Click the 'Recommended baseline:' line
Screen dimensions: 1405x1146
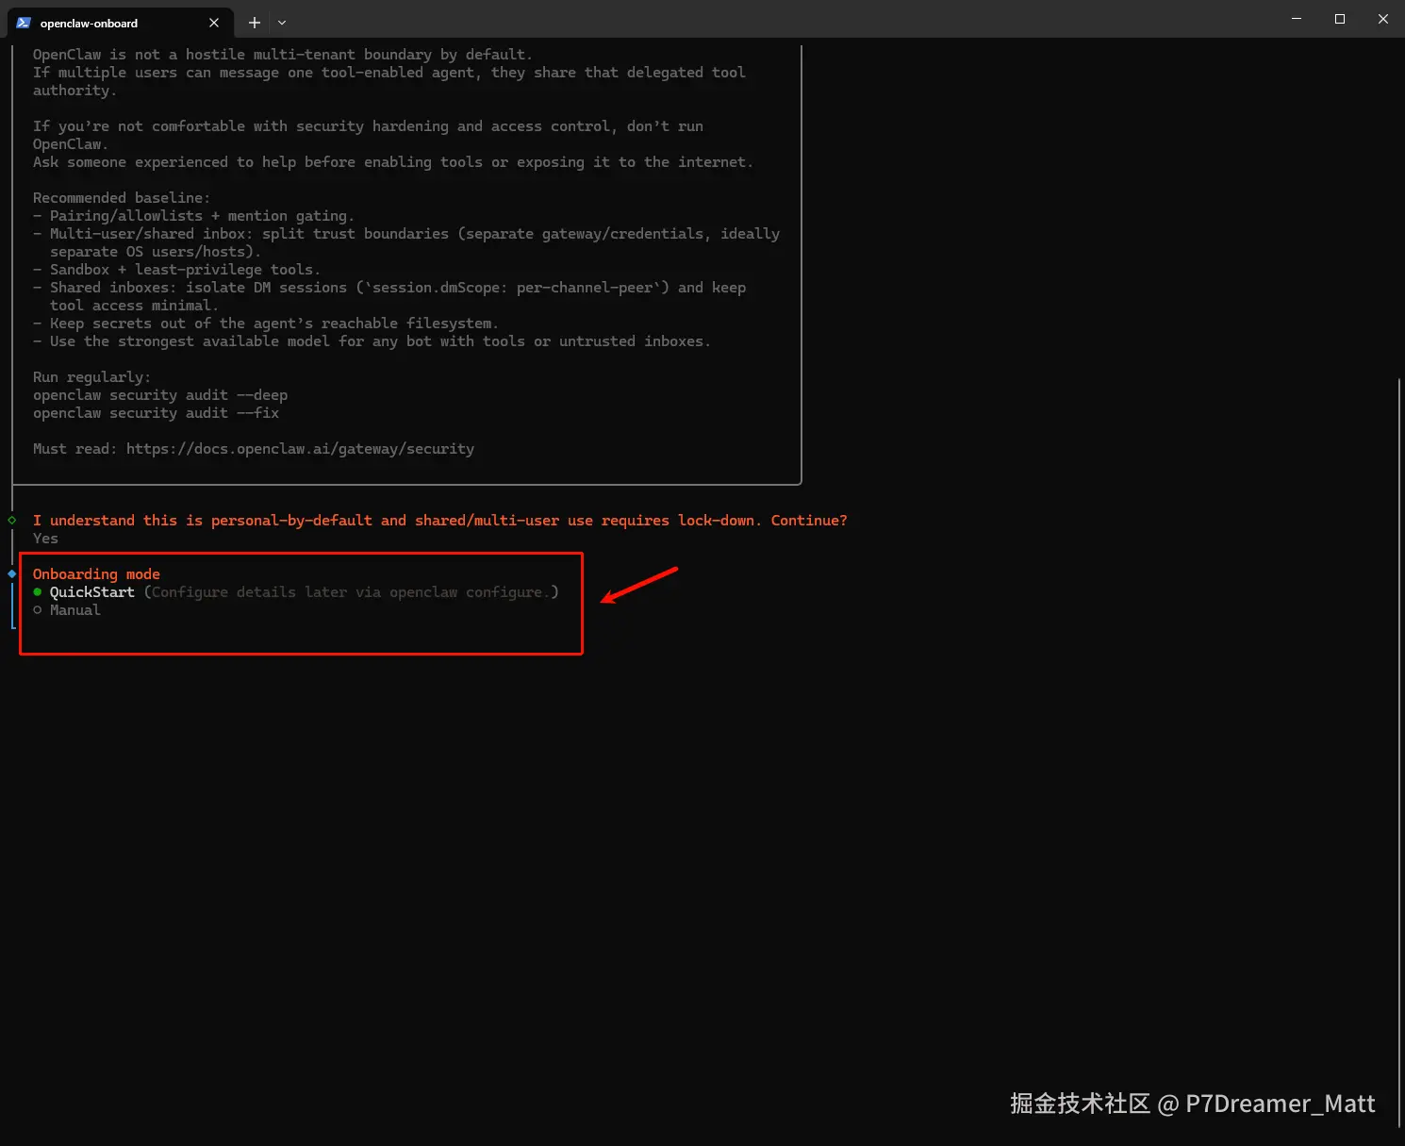click(122, 198)
